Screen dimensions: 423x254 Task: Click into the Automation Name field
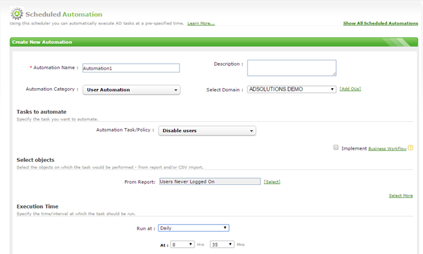pyautogui.click(x=131, y=68)
